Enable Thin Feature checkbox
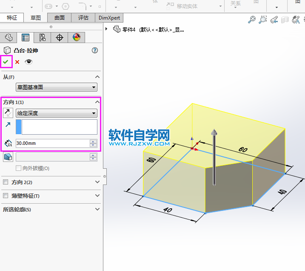Image resolution: width=305 pixels, height=271 pixels. (6, 196)
